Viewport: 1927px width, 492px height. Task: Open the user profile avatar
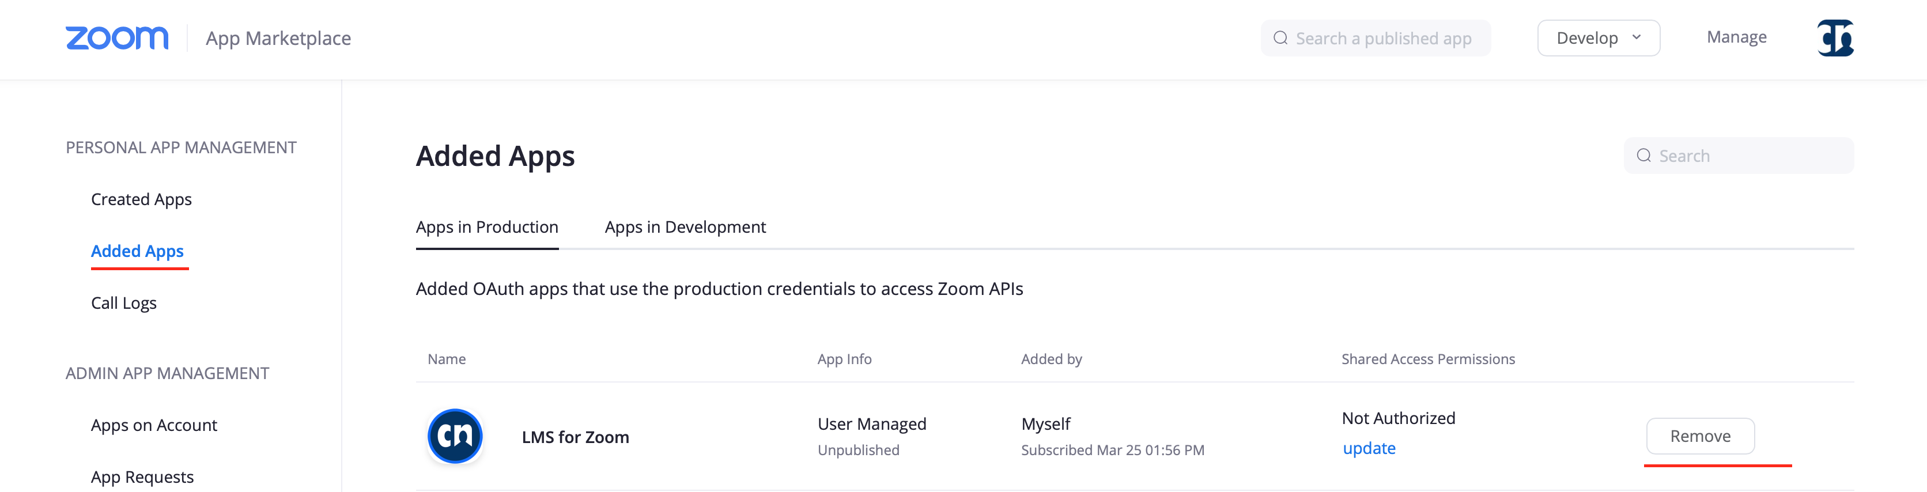coord(1835,38)
